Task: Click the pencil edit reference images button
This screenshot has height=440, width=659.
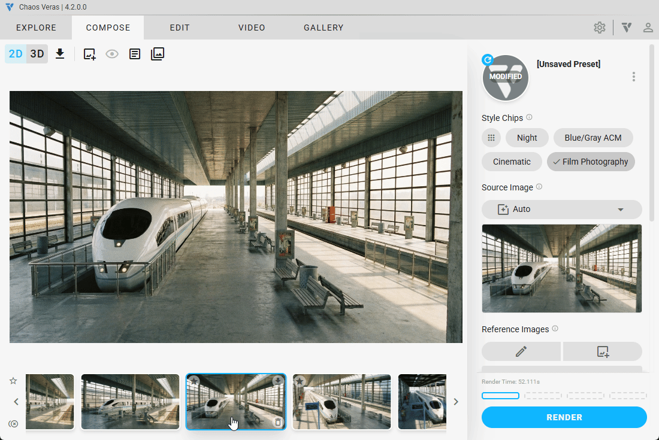Action: [x=521, y=352]
